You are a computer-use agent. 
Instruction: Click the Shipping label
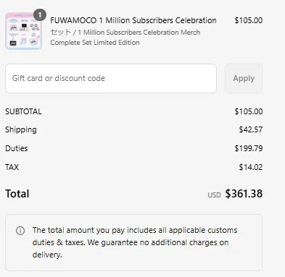point(21,129)
